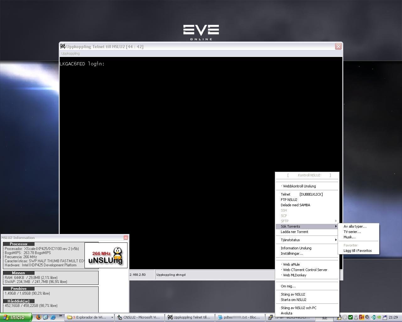The height and width of the screenshot is (322, 402).
Task: Switch to CNSLU2 Microsoft Visual taskbar button
Action: tap(139, 317)
